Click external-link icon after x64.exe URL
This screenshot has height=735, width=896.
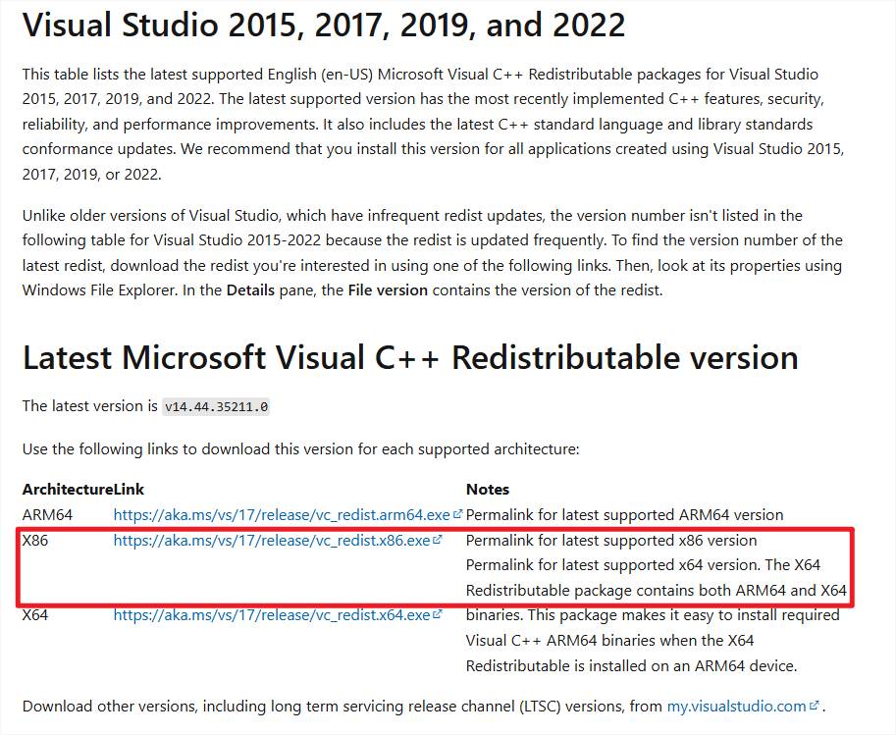click(x=438, y=614)
